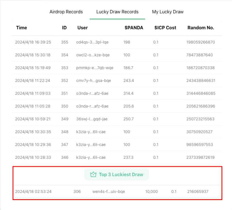Click user pmmkp-e...7qb-wqe
This screenshot has height=210, width=232.
point(95,68)
